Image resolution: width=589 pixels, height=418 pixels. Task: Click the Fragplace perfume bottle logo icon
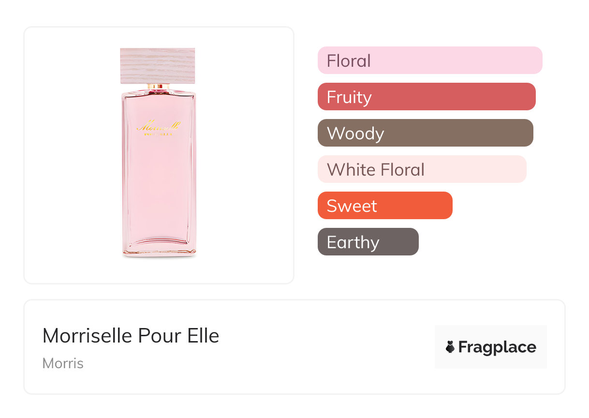pyautogui.click(x=450, y=347)
